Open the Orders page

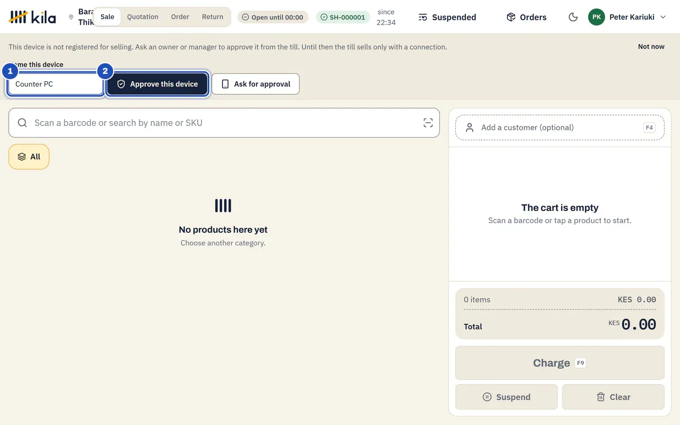[x=526, y=17]
